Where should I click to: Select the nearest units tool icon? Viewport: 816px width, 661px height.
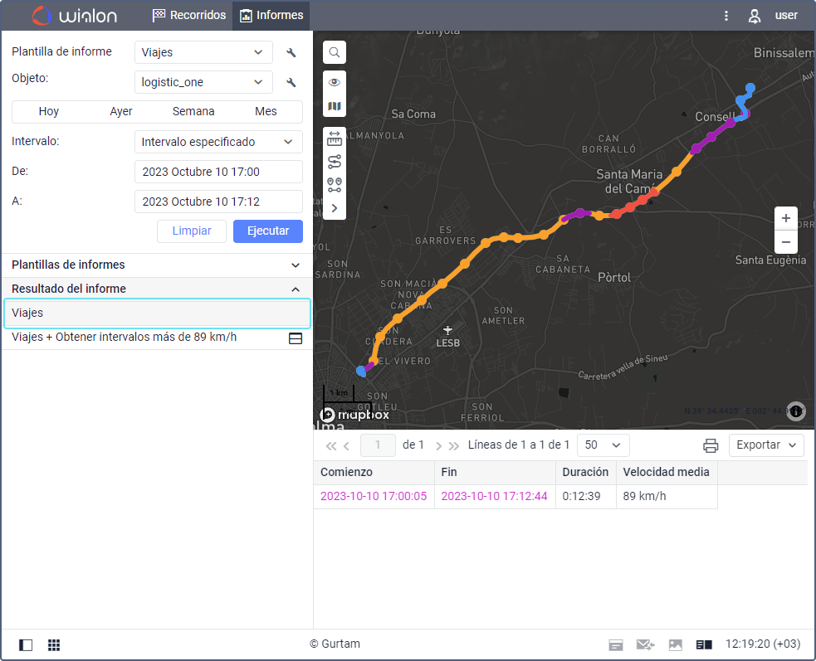click(334, 185)
